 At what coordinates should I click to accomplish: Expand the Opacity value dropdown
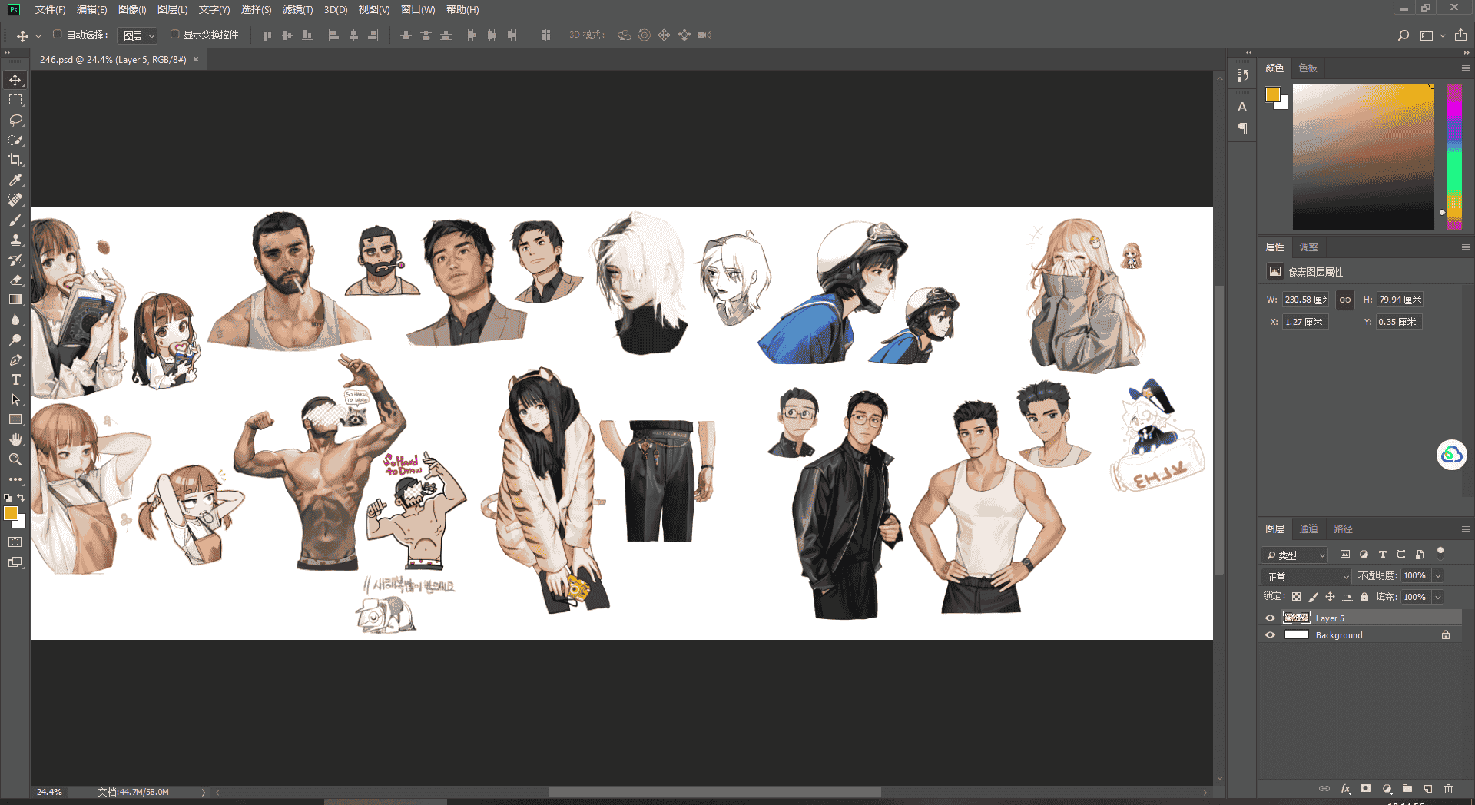click(1438, 576)
